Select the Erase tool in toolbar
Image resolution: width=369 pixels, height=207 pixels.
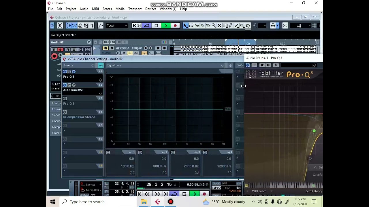[208, 26]
